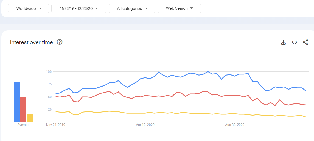Image resolution: width=314 pixels, height=141 pixels.
Task: Open the All categories dropdown
Action: pos(132,8)
